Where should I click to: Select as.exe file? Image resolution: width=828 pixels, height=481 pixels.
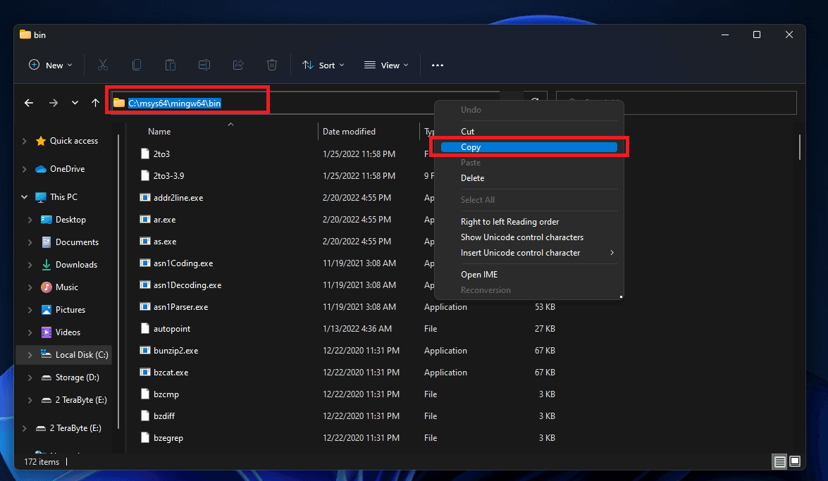pos(165,242)
